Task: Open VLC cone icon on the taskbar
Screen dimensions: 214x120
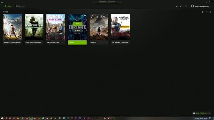Action: pyautogui.click(x=39, y=118)
